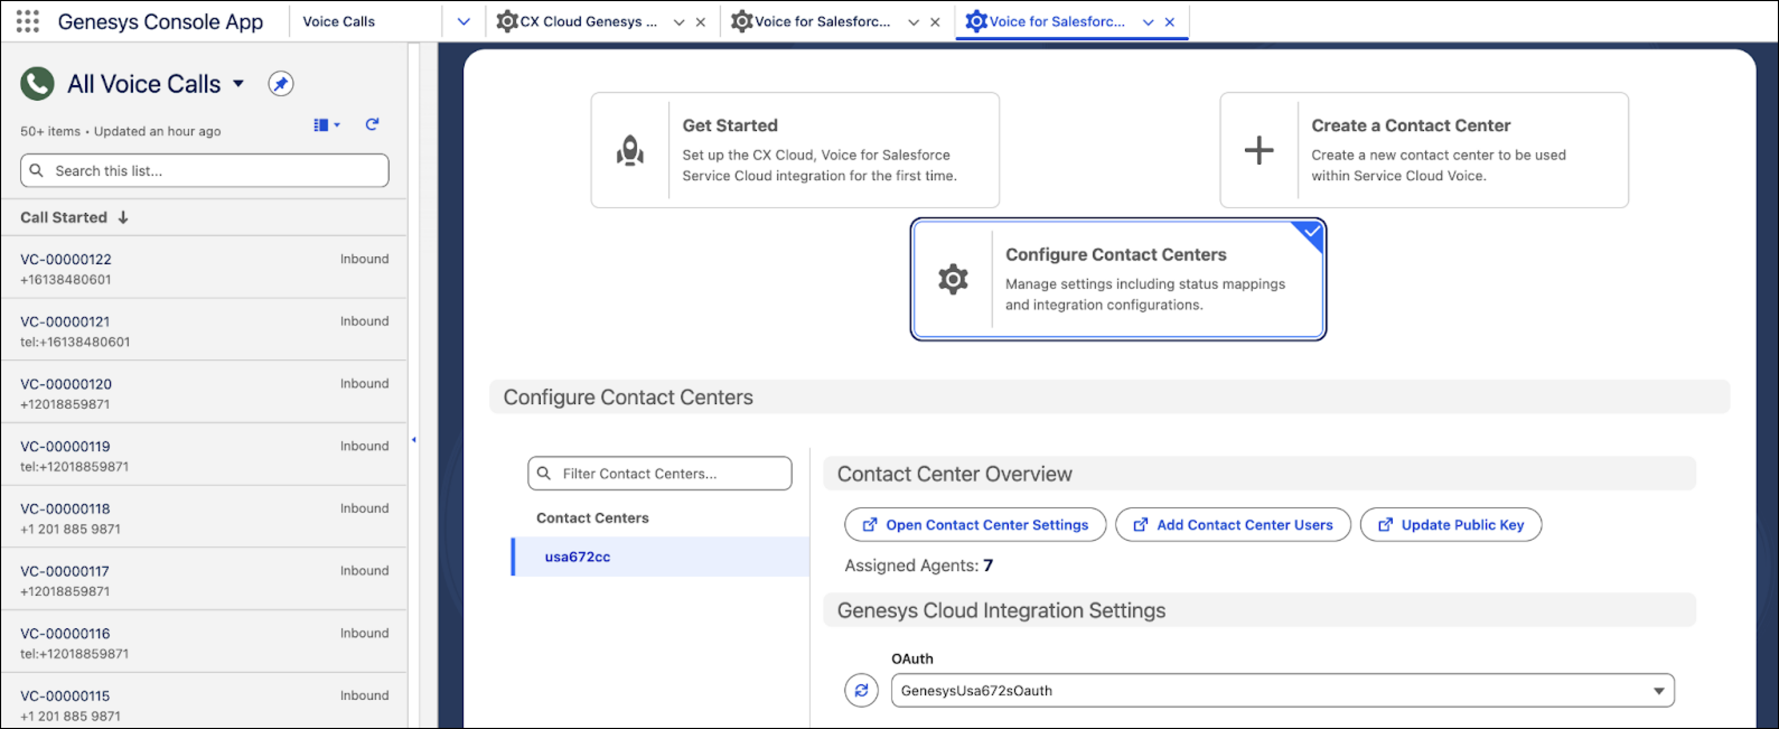The height and width of the screenshot is (729, 1779).
Task: Close the CX Cloud Genesys tab
Action: (700, 22)
